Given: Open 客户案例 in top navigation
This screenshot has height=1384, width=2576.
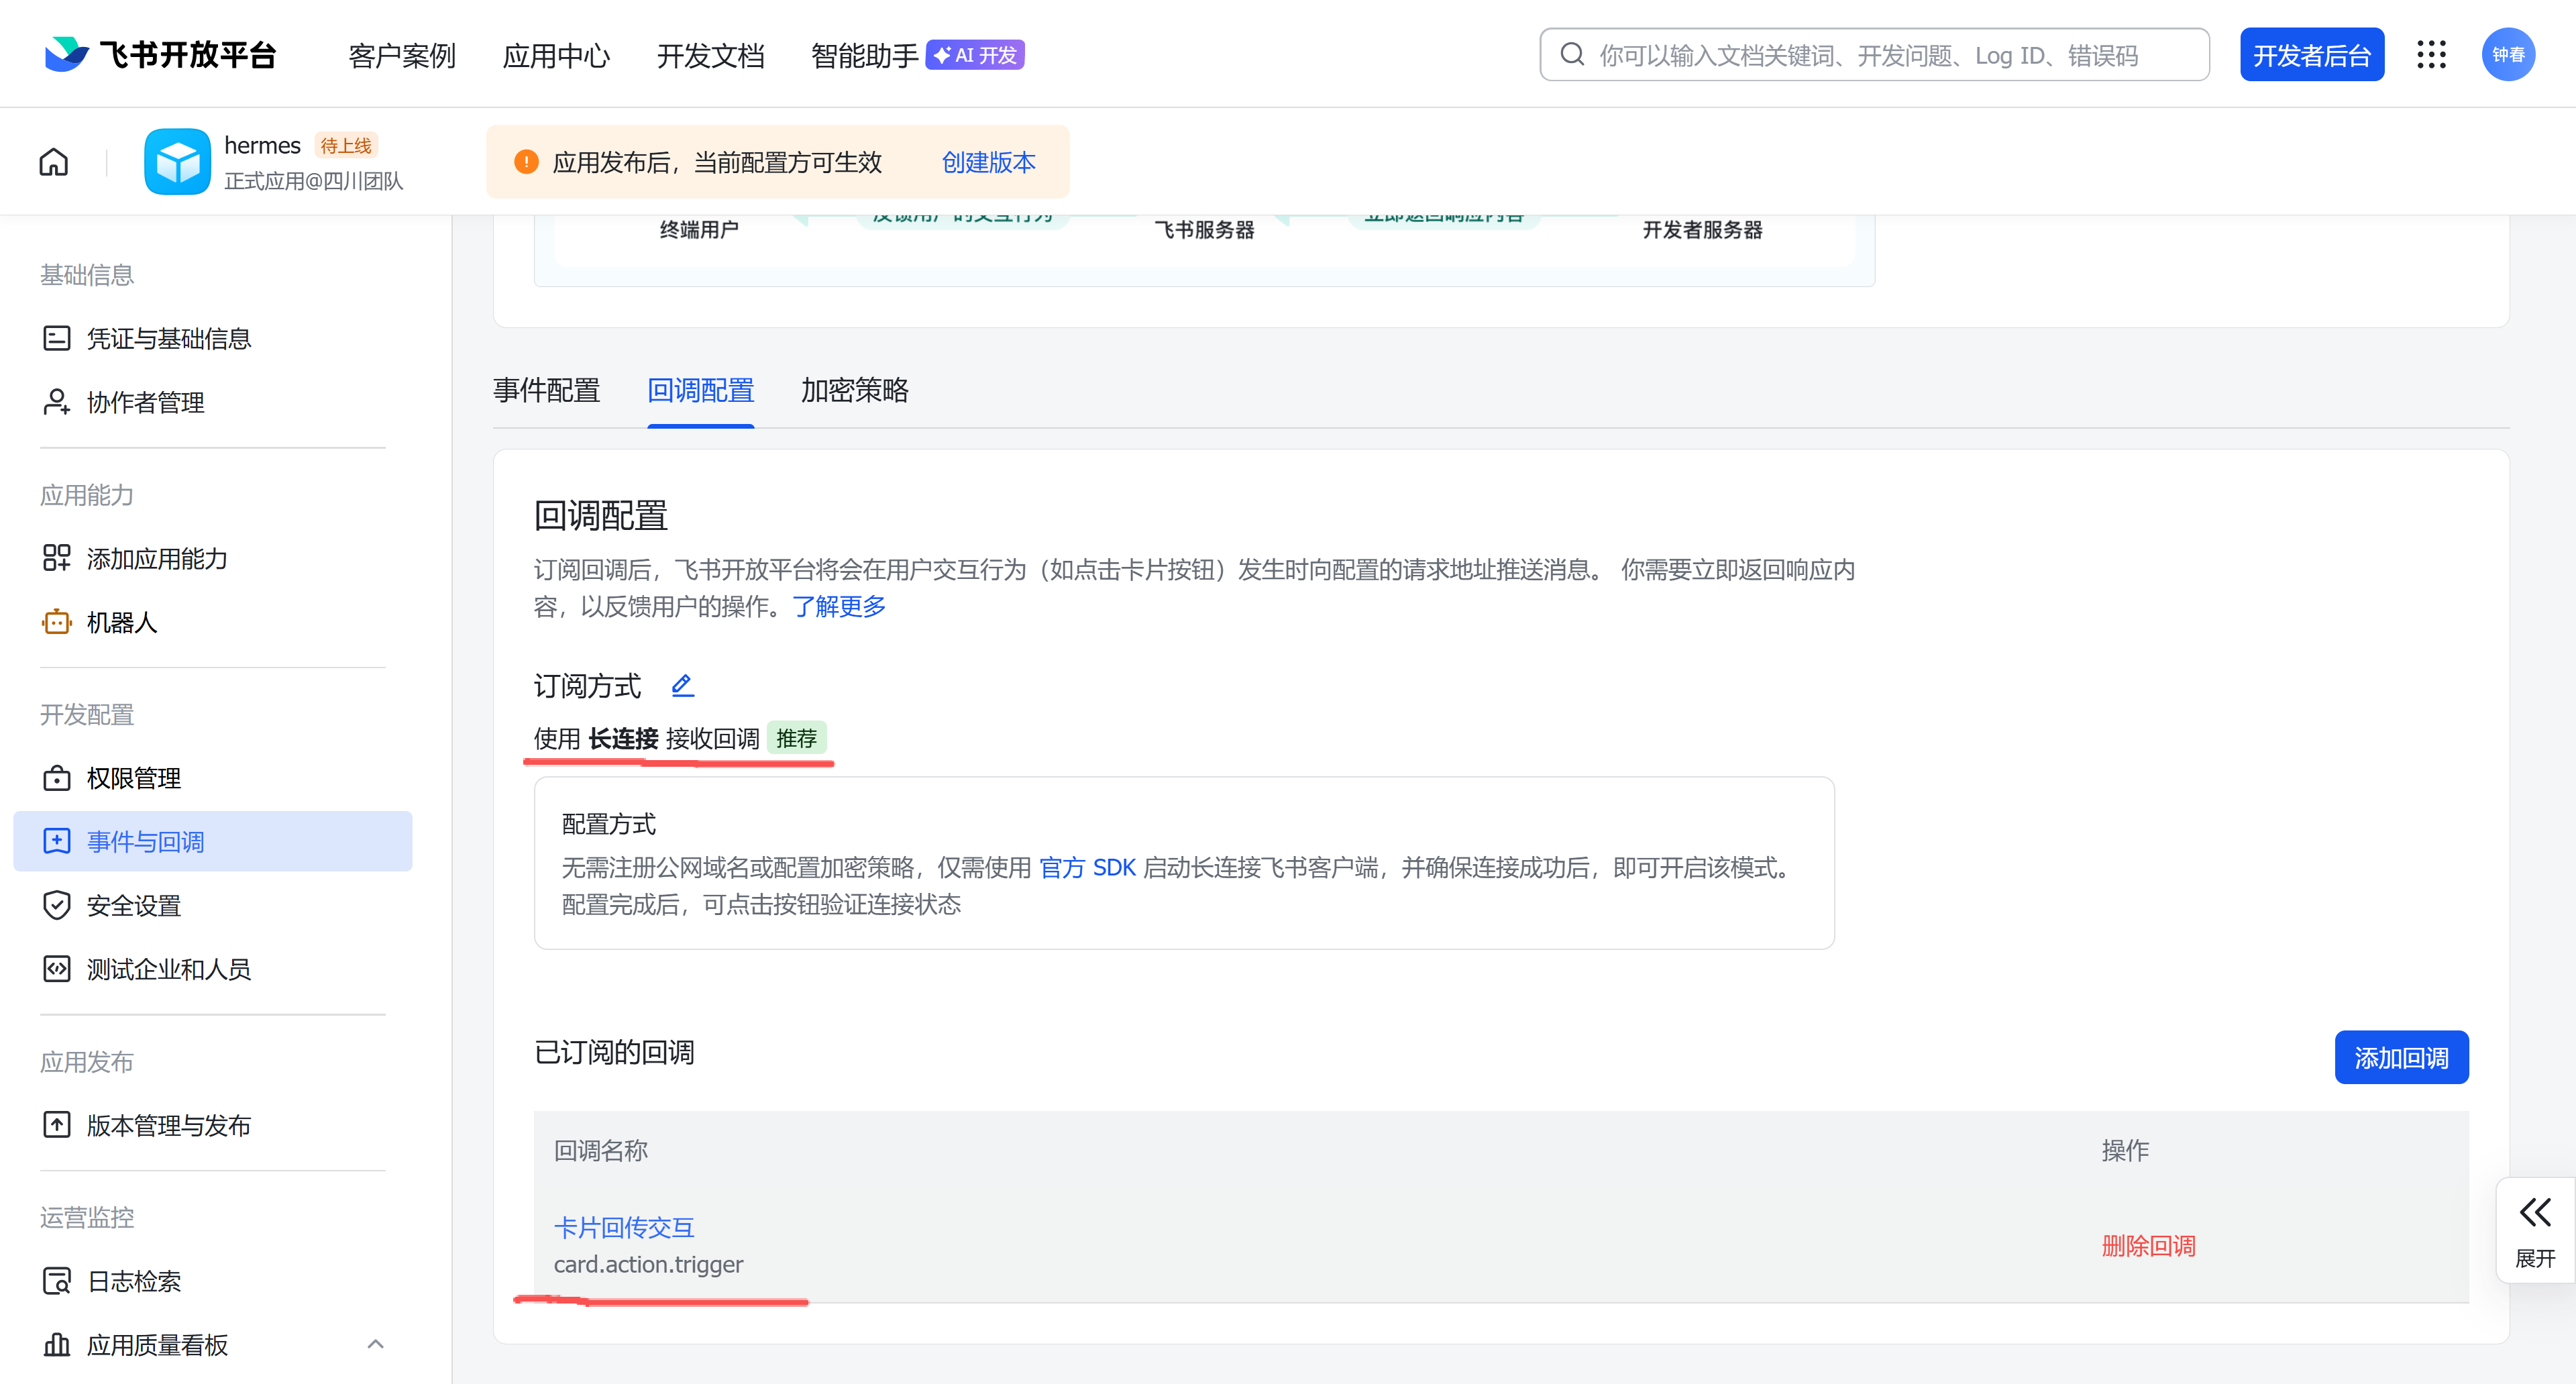Looking at the screenshot, I should 402,55.
